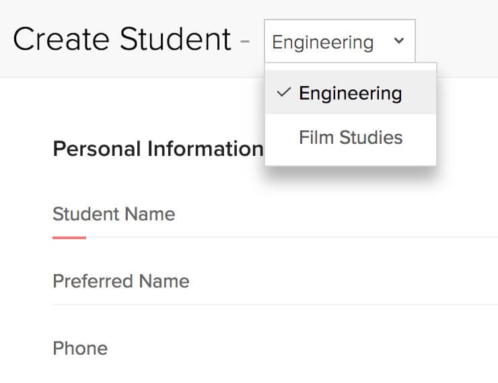Choose the highlighted Engineering list option

click(351, 93)
